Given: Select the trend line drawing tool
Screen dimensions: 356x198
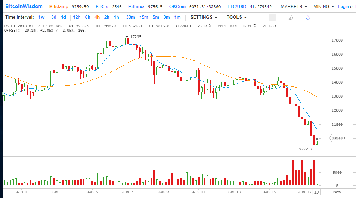Looking at the screenshot, I should (x=272, y=18).
